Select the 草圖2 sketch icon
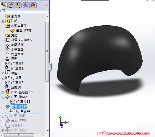 coord(8,73)
